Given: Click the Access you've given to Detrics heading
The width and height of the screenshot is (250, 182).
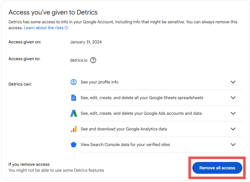Looking at the screenshot, I should pyautogui.click(x=53, y=12).
